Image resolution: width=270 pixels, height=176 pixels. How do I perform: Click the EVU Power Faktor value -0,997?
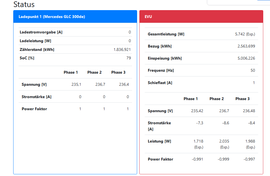249,159
